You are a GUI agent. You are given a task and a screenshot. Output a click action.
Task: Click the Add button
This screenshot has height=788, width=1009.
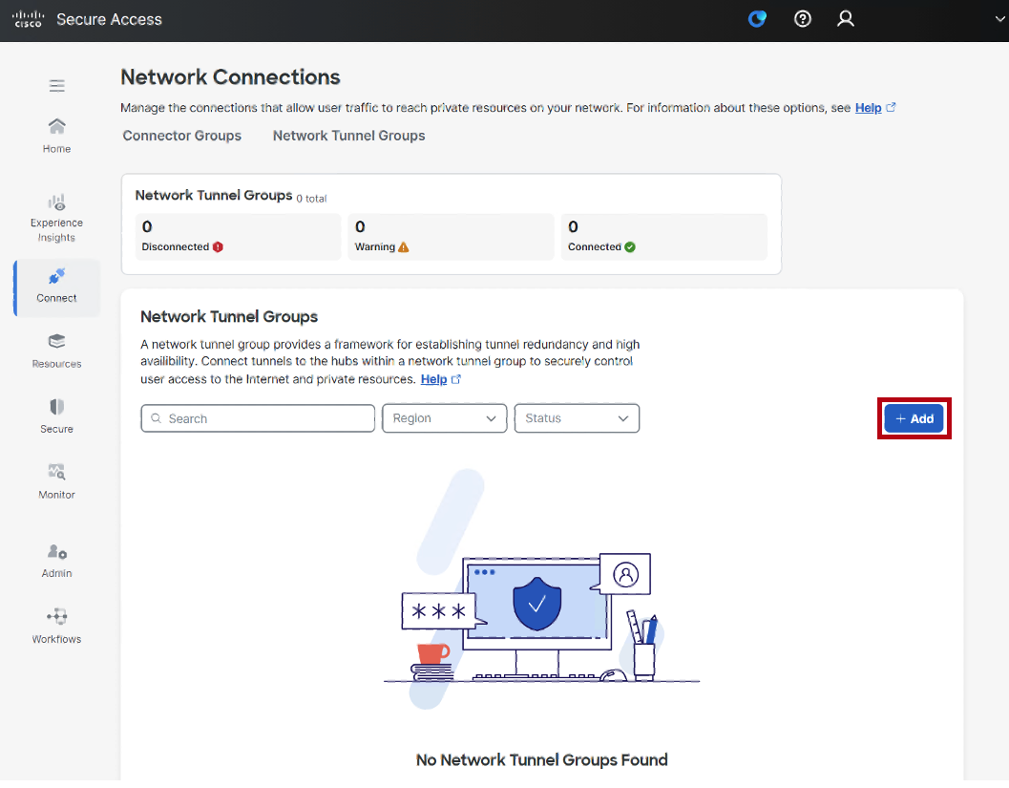[x=914, y=418]
